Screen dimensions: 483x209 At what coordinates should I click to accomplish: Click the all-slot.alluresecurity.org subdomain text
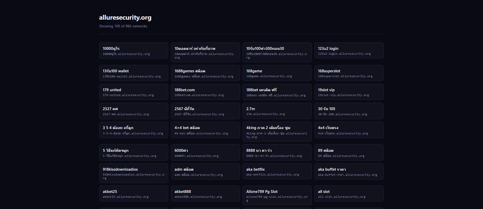point(342,197)
